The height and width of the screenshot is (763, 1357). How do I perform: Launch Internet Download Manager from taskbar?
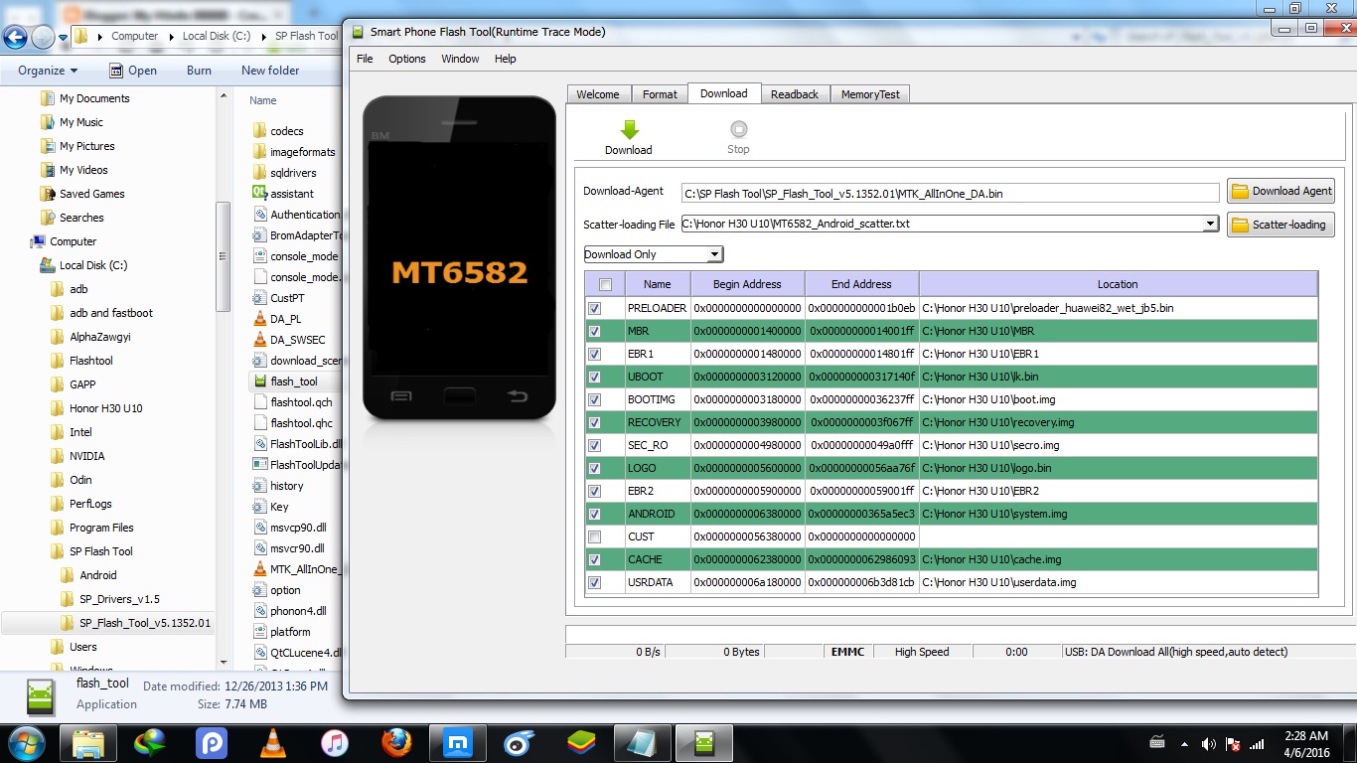(150, 742)
